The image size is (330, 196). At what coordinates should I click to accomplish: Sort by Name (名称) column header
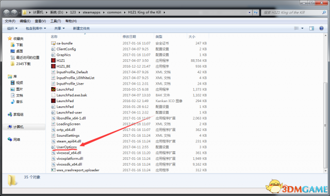click(54, 37)
